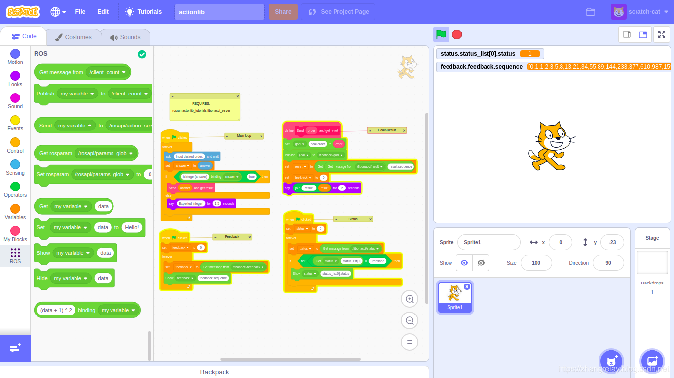Collapse the REQUIRES comment note
This screenshot has width=674, height=378.
point(172,96)
